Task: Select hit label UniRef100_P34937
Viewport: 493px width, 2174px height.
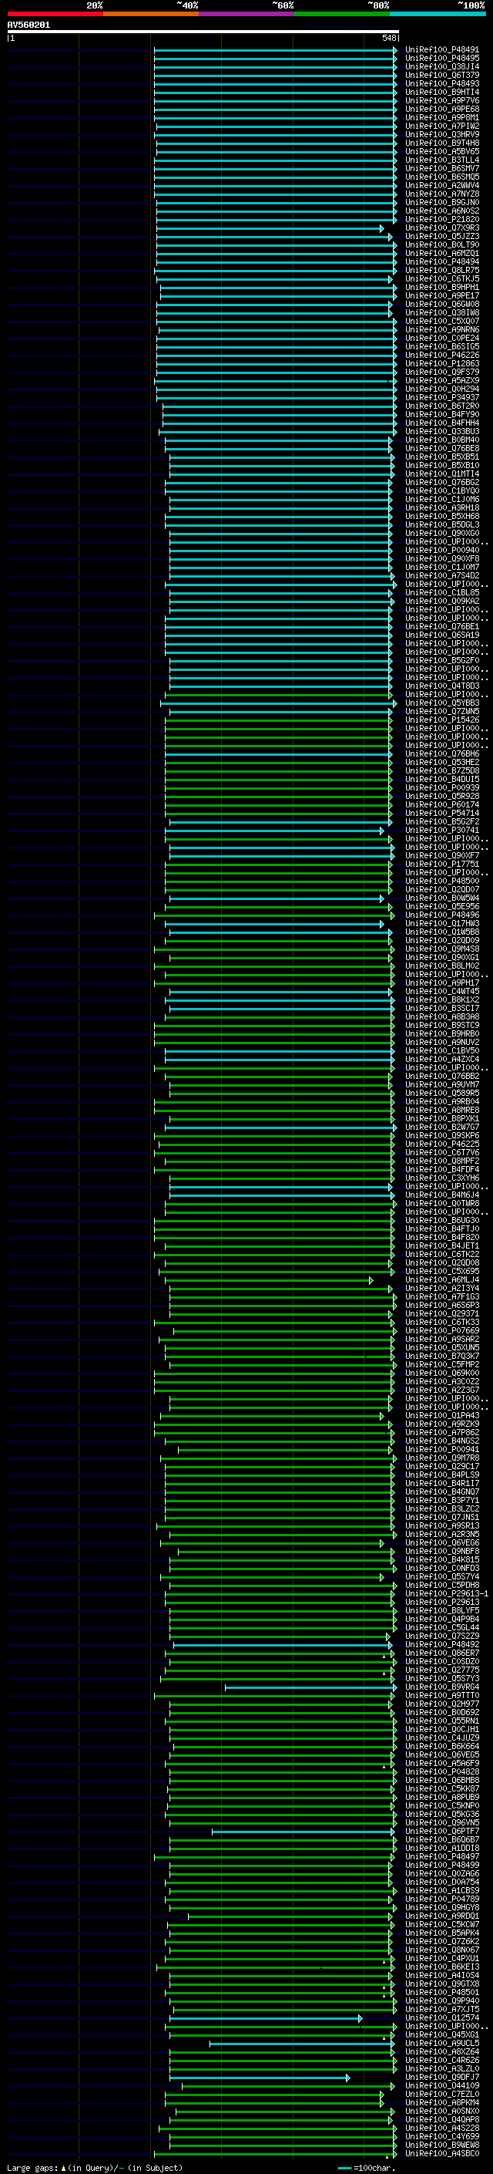Action: coord(441,397)
